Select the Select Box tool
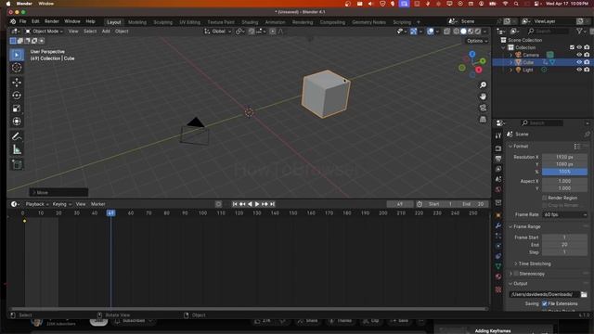The height and width of the screenshot is (334, 594). (x=17, y=55)
